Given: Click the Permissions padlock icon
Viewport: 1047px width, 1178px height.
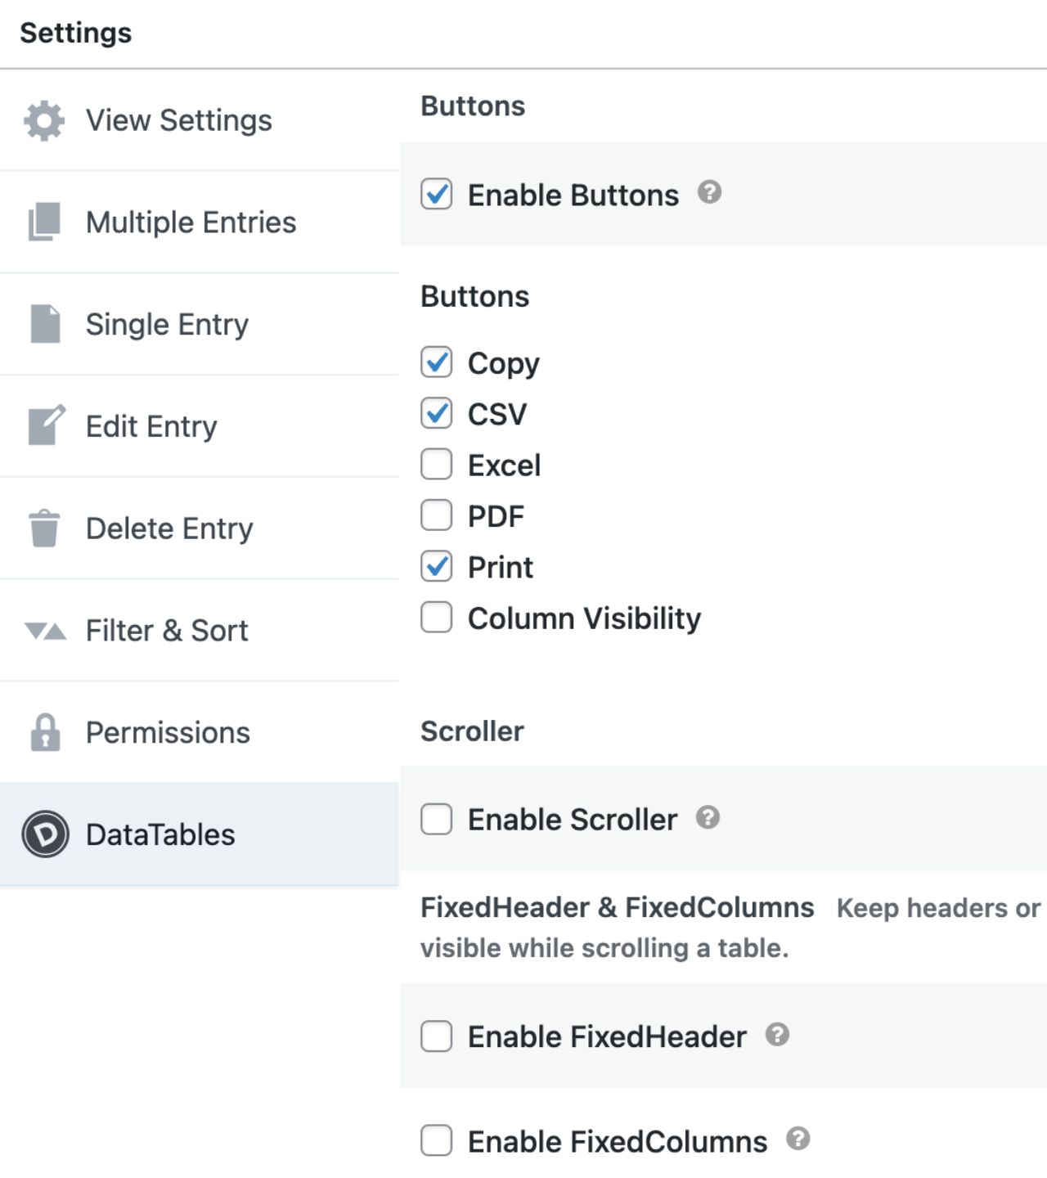Looking at the screenshot, I should (x=44, y=732).
